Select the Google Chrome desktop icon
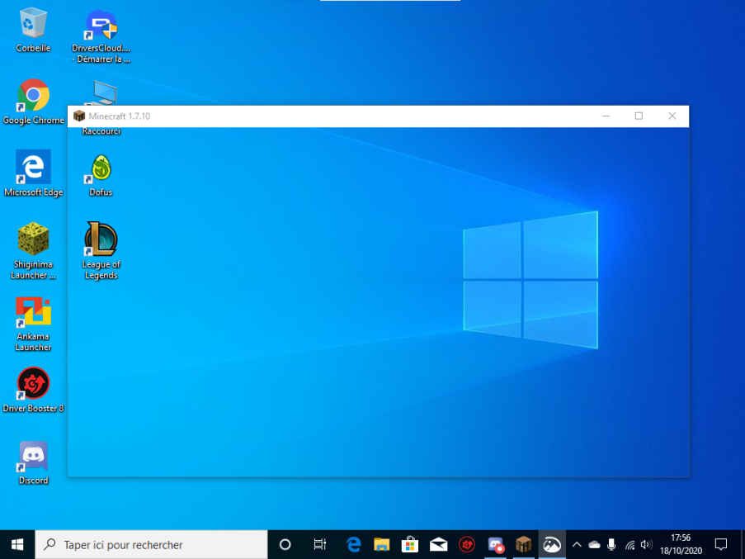 pos(33,102)
